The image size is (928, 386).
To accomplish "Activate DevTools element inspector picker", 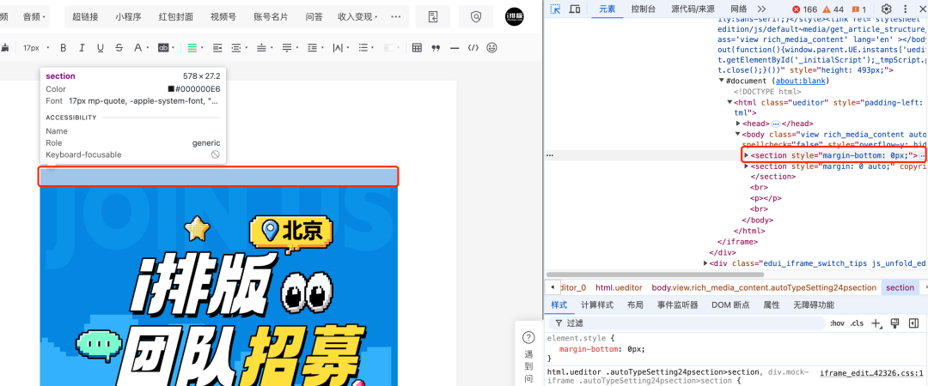I will 555,9.
